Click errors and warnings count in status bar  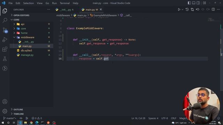(x=37, y=118)
